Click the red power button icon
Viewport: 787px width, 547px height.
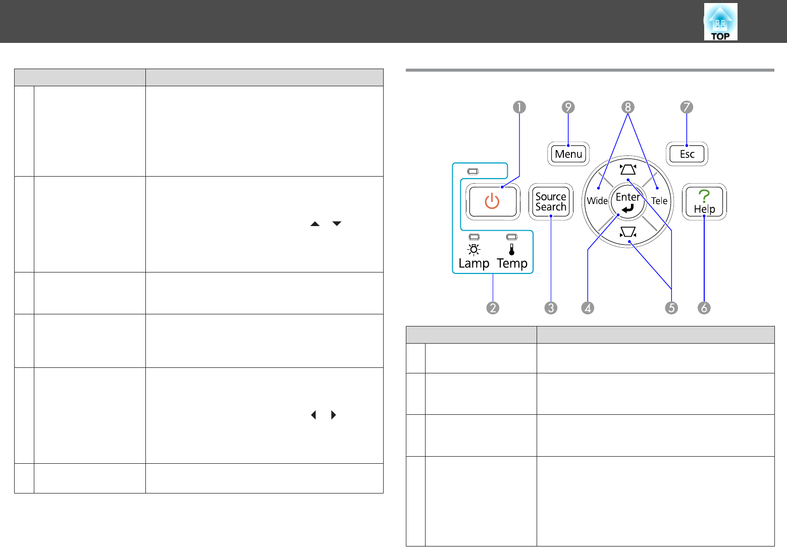pyautogui.click(x=492, y=202)
